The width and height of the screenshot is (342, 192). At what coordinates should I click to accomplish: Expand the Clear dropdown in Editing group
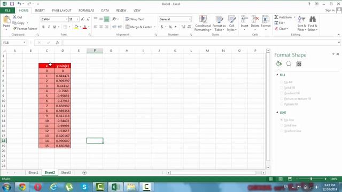[287, 29]
